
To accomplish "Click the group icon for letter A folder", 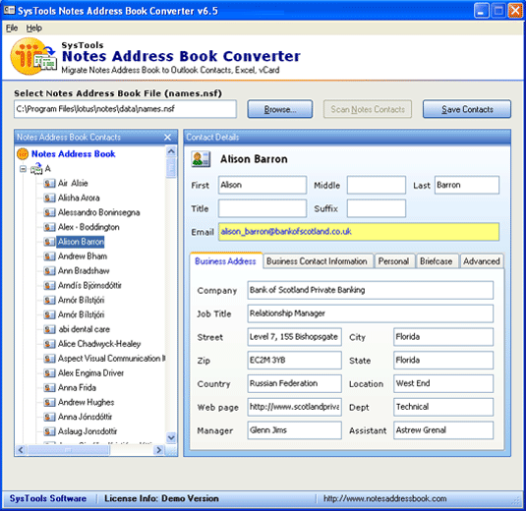I will pos(36,168).
